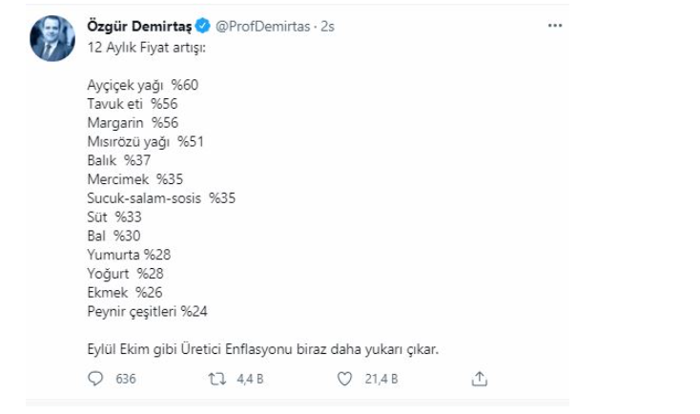The width and height of the screenshot is (700, 414).
Task: Click the 2s tweet timestamp
Action: (x=327, y=27)
